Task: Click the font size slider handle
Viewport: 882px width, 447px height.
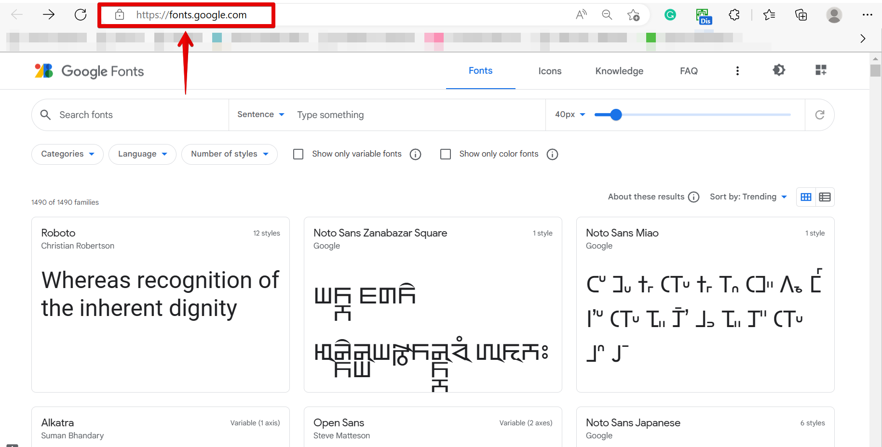Action: [616, 115]
